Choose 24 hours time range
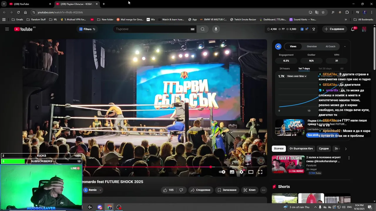This screenshot has width=376, height=211. 285,69
